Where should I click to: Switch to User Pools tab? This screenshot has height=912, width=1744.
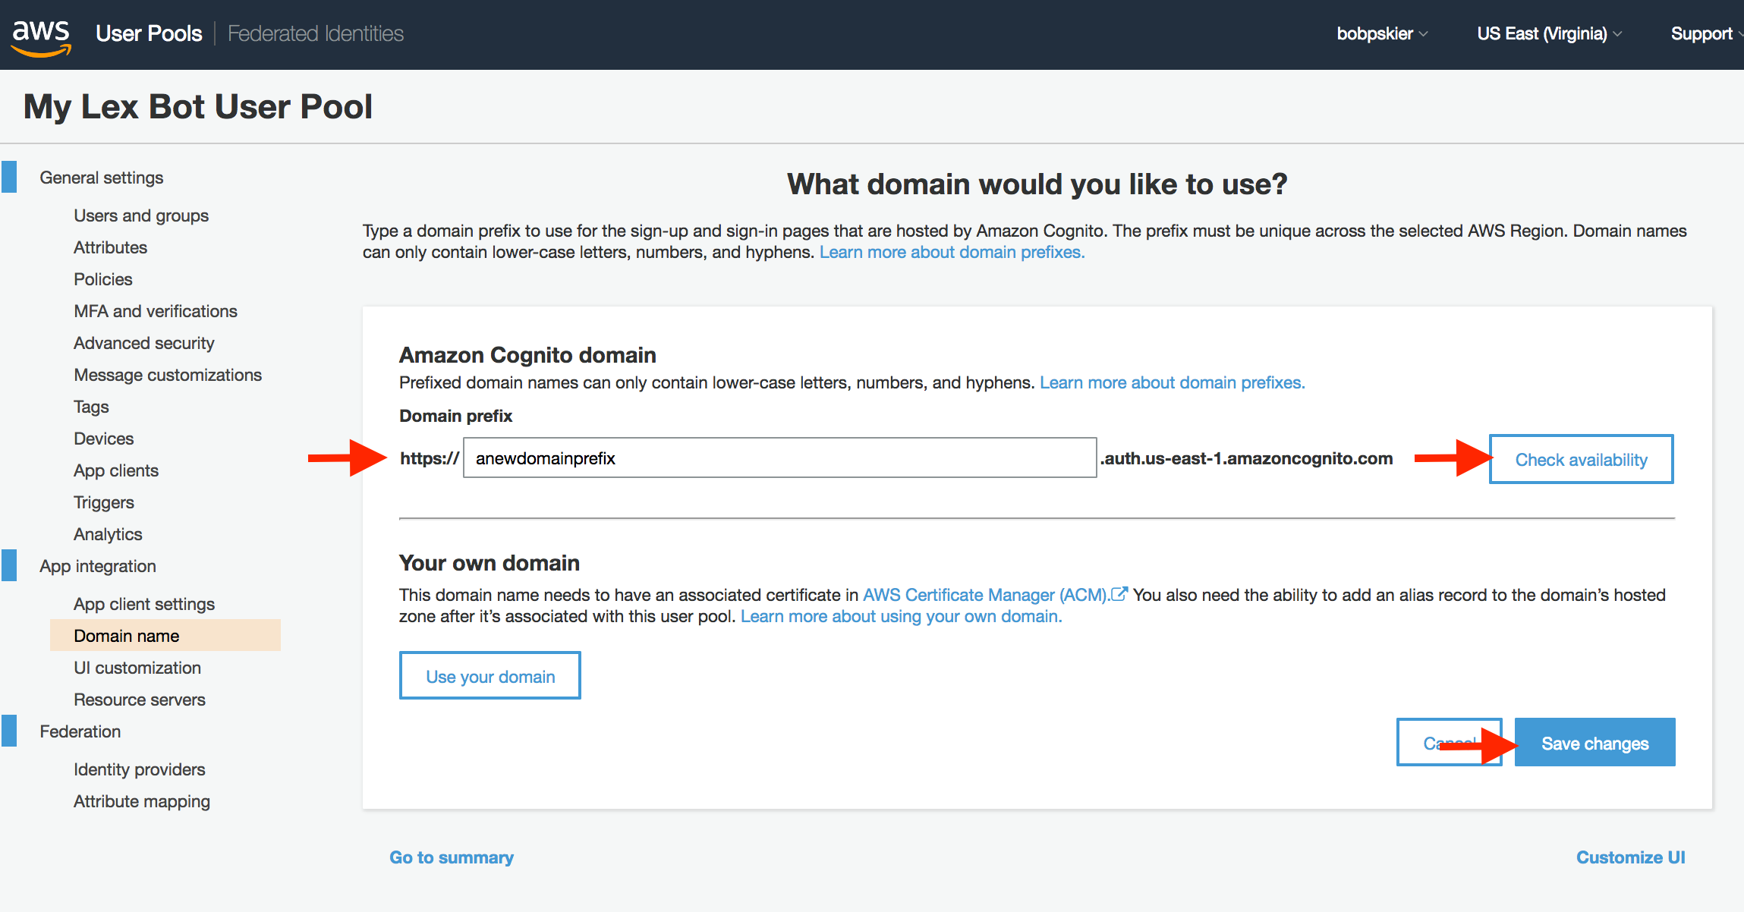pyautogui.click(x=149, y=33)
